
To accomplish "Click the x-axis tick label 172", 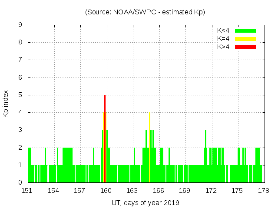I will coord(211,191).
